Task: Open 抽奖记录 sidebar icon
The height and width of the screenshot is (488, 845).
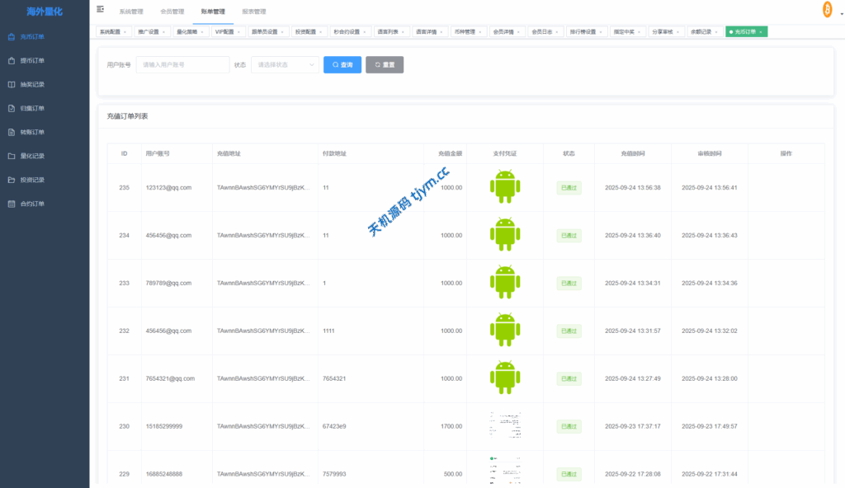Action: (x=12, y=84)
